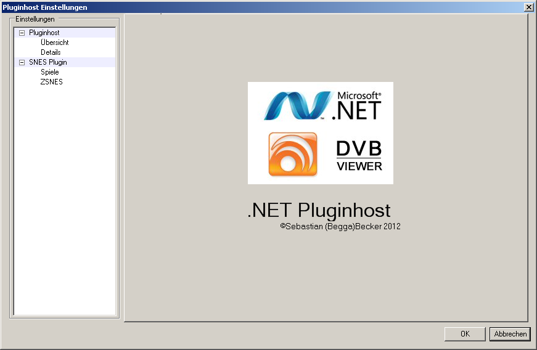Cancel with the Abbrechen button
The height and width of the screenshot is (350, 537).
[510, 334]
